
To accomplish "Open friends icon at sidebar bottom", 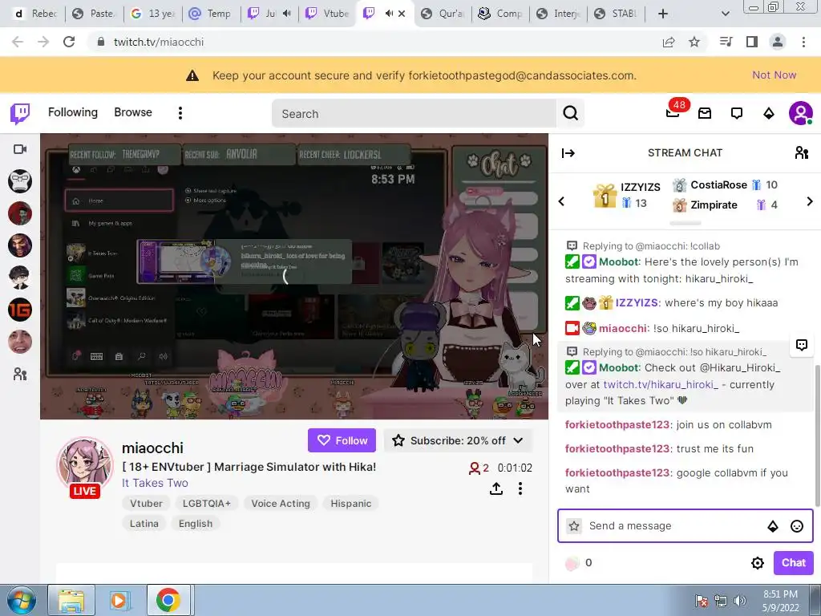I will (x=20, y=374).
